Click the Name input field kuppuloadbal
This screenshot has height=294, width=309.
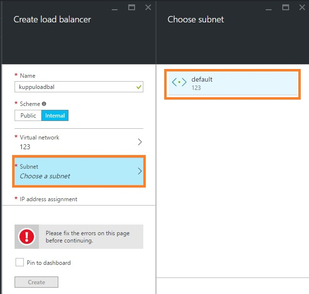click(x=79, y=87)
